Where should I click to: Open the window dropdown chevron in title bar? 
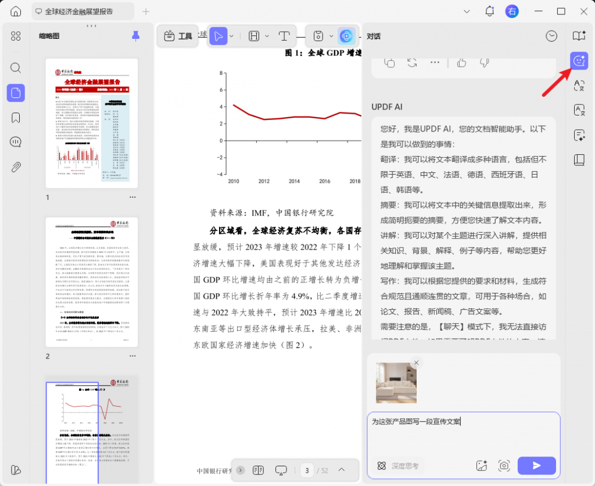pos(467,12)
